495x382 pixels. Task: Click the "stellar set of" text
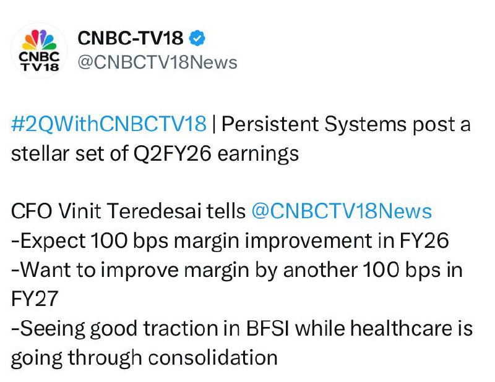tap(68, 153)
